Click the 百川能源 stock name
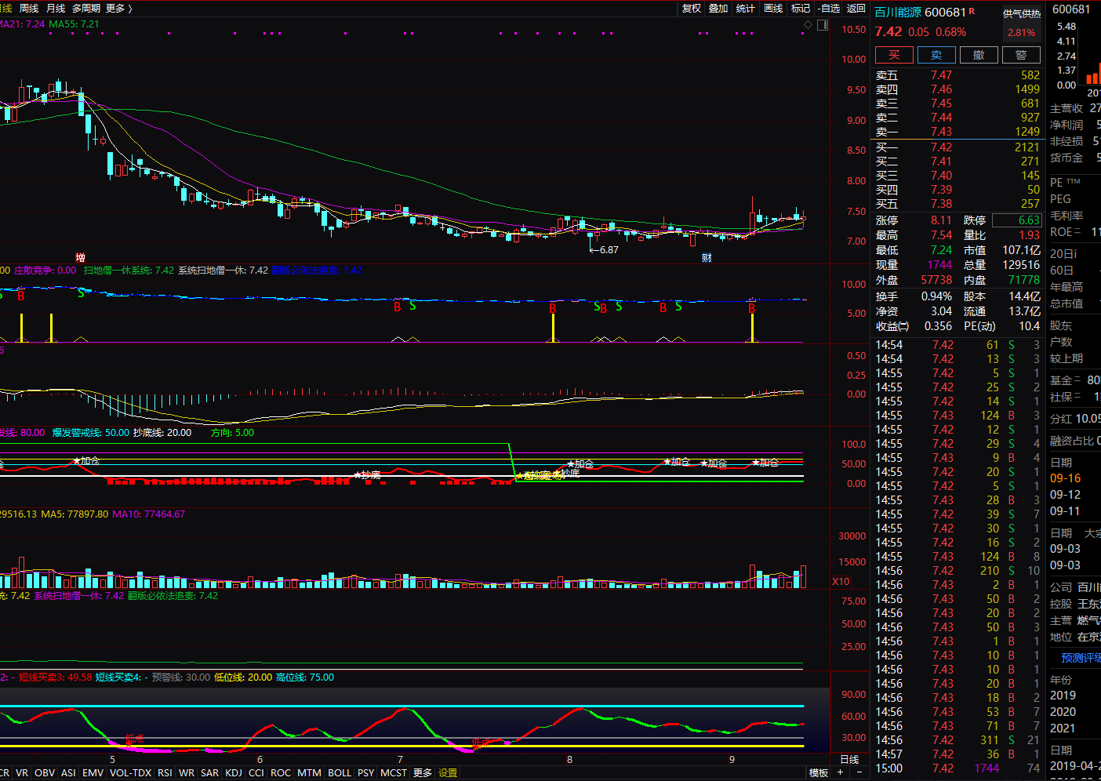 (898, 12)
